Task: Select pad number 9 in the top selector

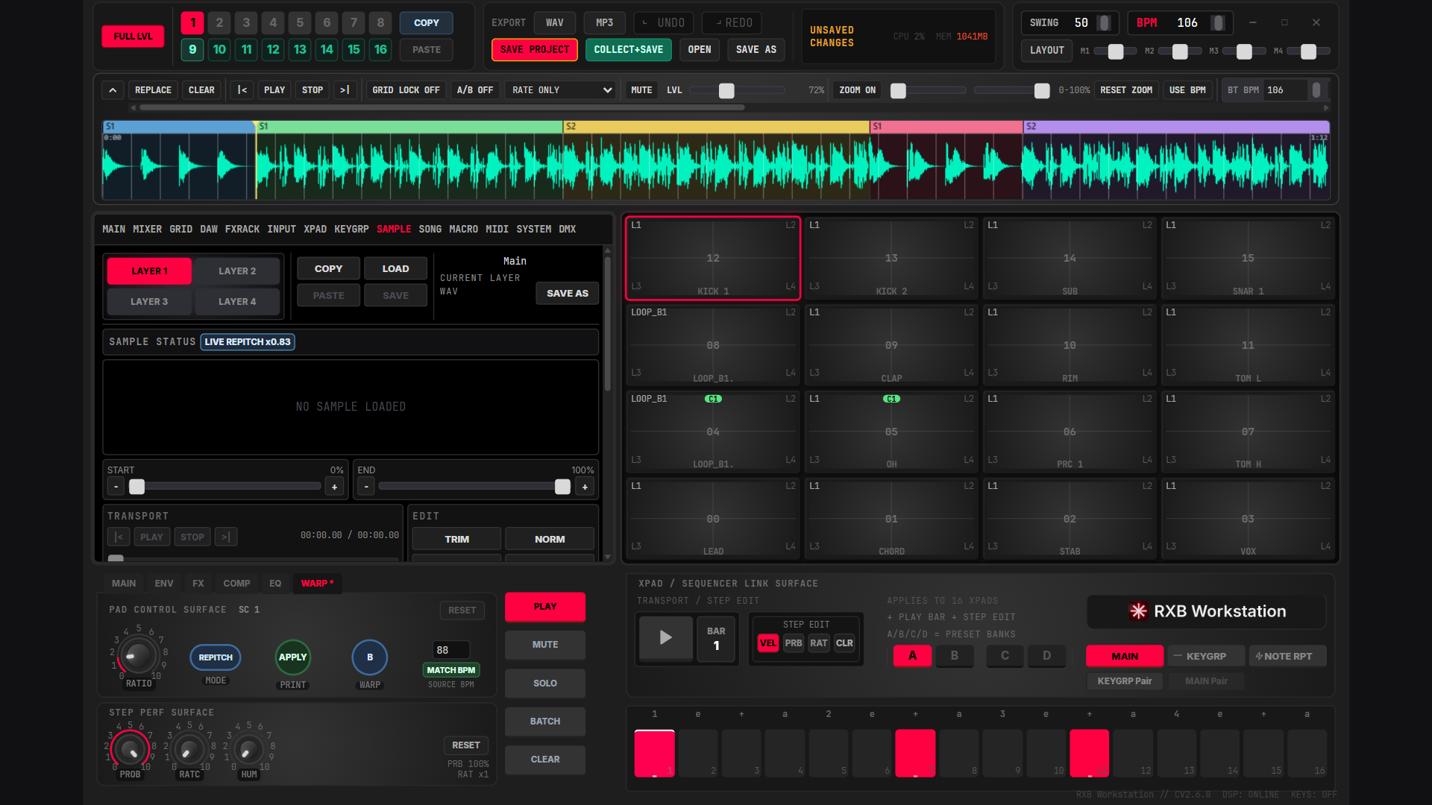Action: click(x=192, y=50)
